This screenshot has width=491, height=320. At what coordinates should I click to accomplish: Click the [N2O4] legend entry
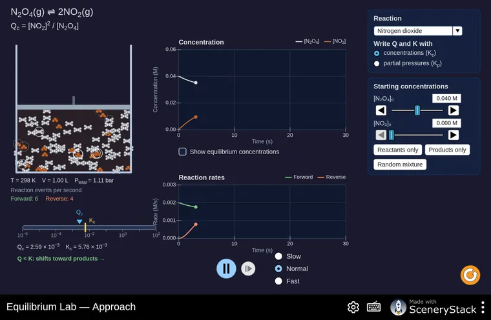tap(307, 41)
